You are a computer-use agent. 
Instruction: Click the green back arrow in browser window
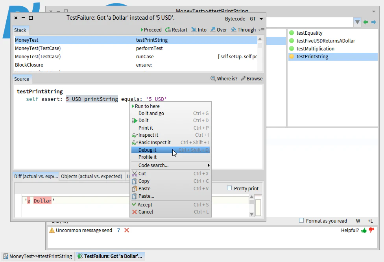tap(366, 22)
